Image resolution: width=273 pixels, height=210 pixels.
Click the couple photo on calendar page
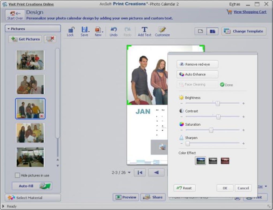click(147, 75)
